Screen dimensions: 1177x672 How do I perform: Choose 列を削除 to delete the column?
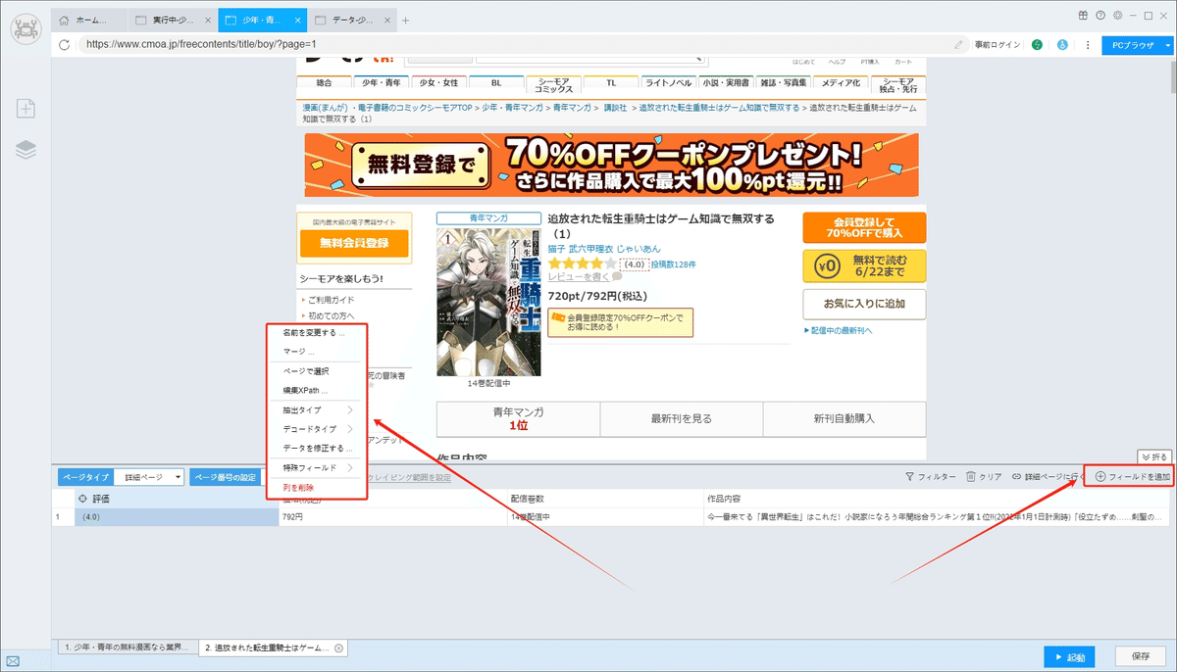317,487
